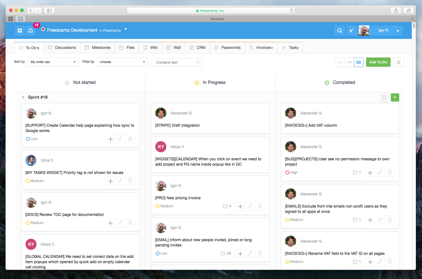Open the Passwords tab
The image size is (422, 279).
227,48
